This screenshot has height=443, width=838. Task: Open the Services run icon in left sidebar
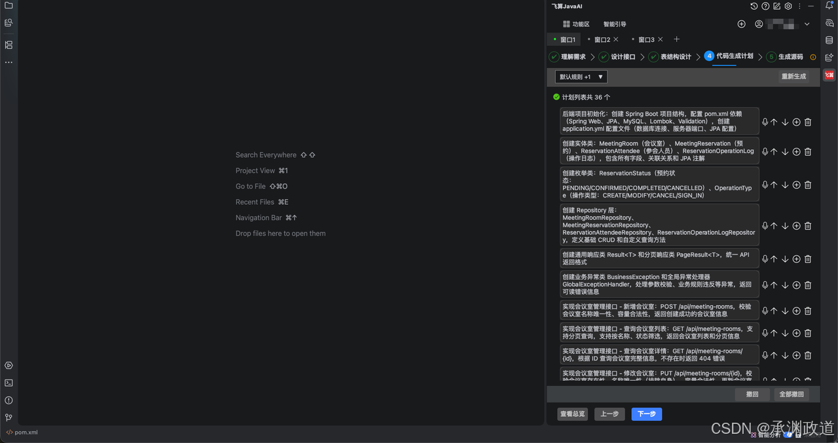9,366
